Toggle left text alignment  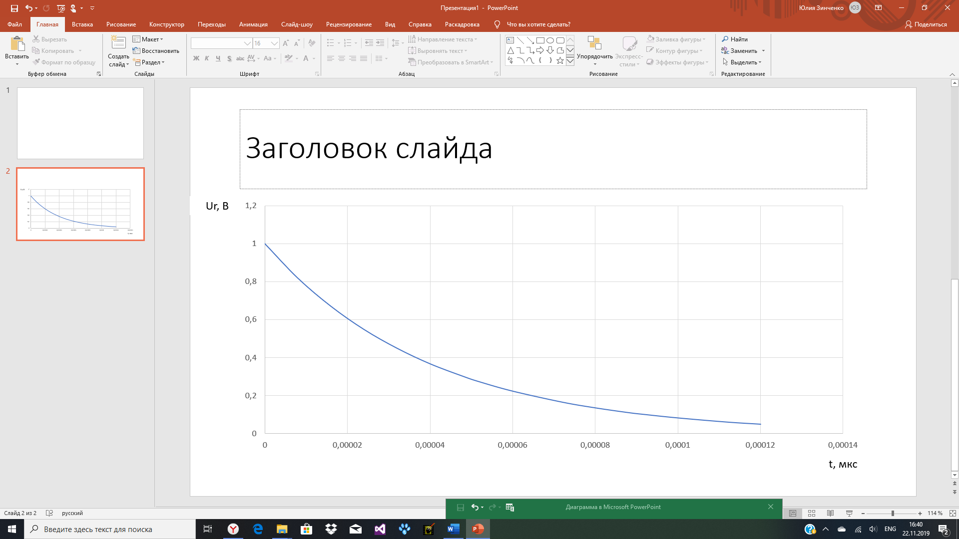331,58
